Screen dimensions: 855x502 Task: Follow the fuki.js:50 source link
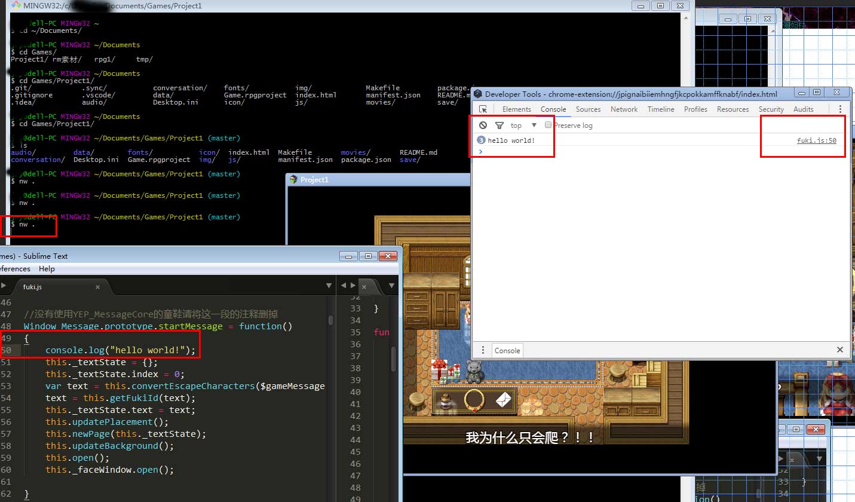pos(816,140)
